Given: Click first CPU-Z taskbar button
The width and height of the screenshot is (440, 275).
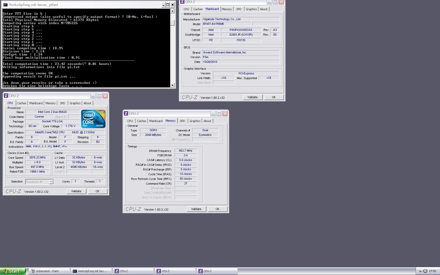Looking at the screenshot, I should [x=133, y=271].
